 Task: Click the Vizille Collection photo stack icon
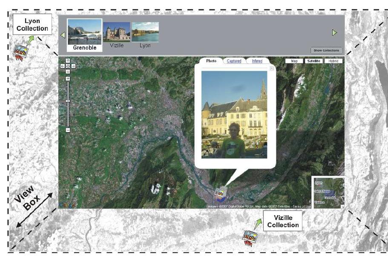pyautogui.click(x=250, y=238)
